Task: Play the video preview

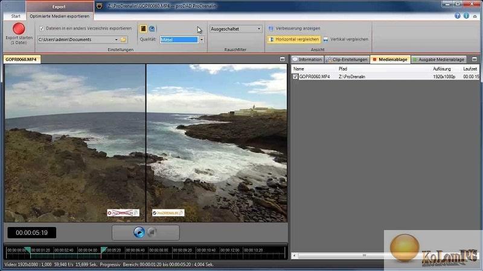Action: pos(139,232)
